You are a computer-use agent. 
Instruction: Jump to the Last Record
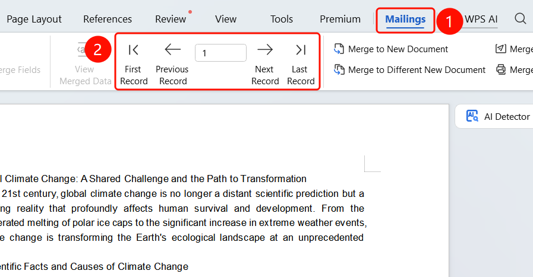[301, 65]
